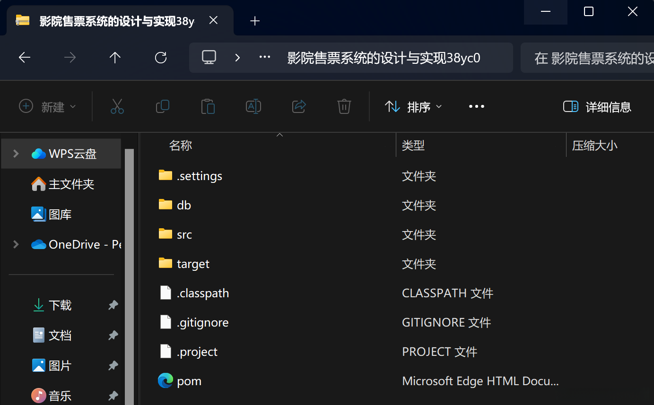Click the CLASSPATH 文件 type cell
Viewport: 654px width, 405px height.
[448, 293]
